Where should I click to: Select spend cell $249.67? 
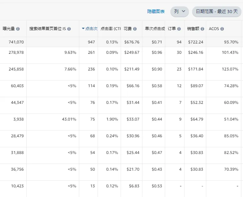(132, 52)
